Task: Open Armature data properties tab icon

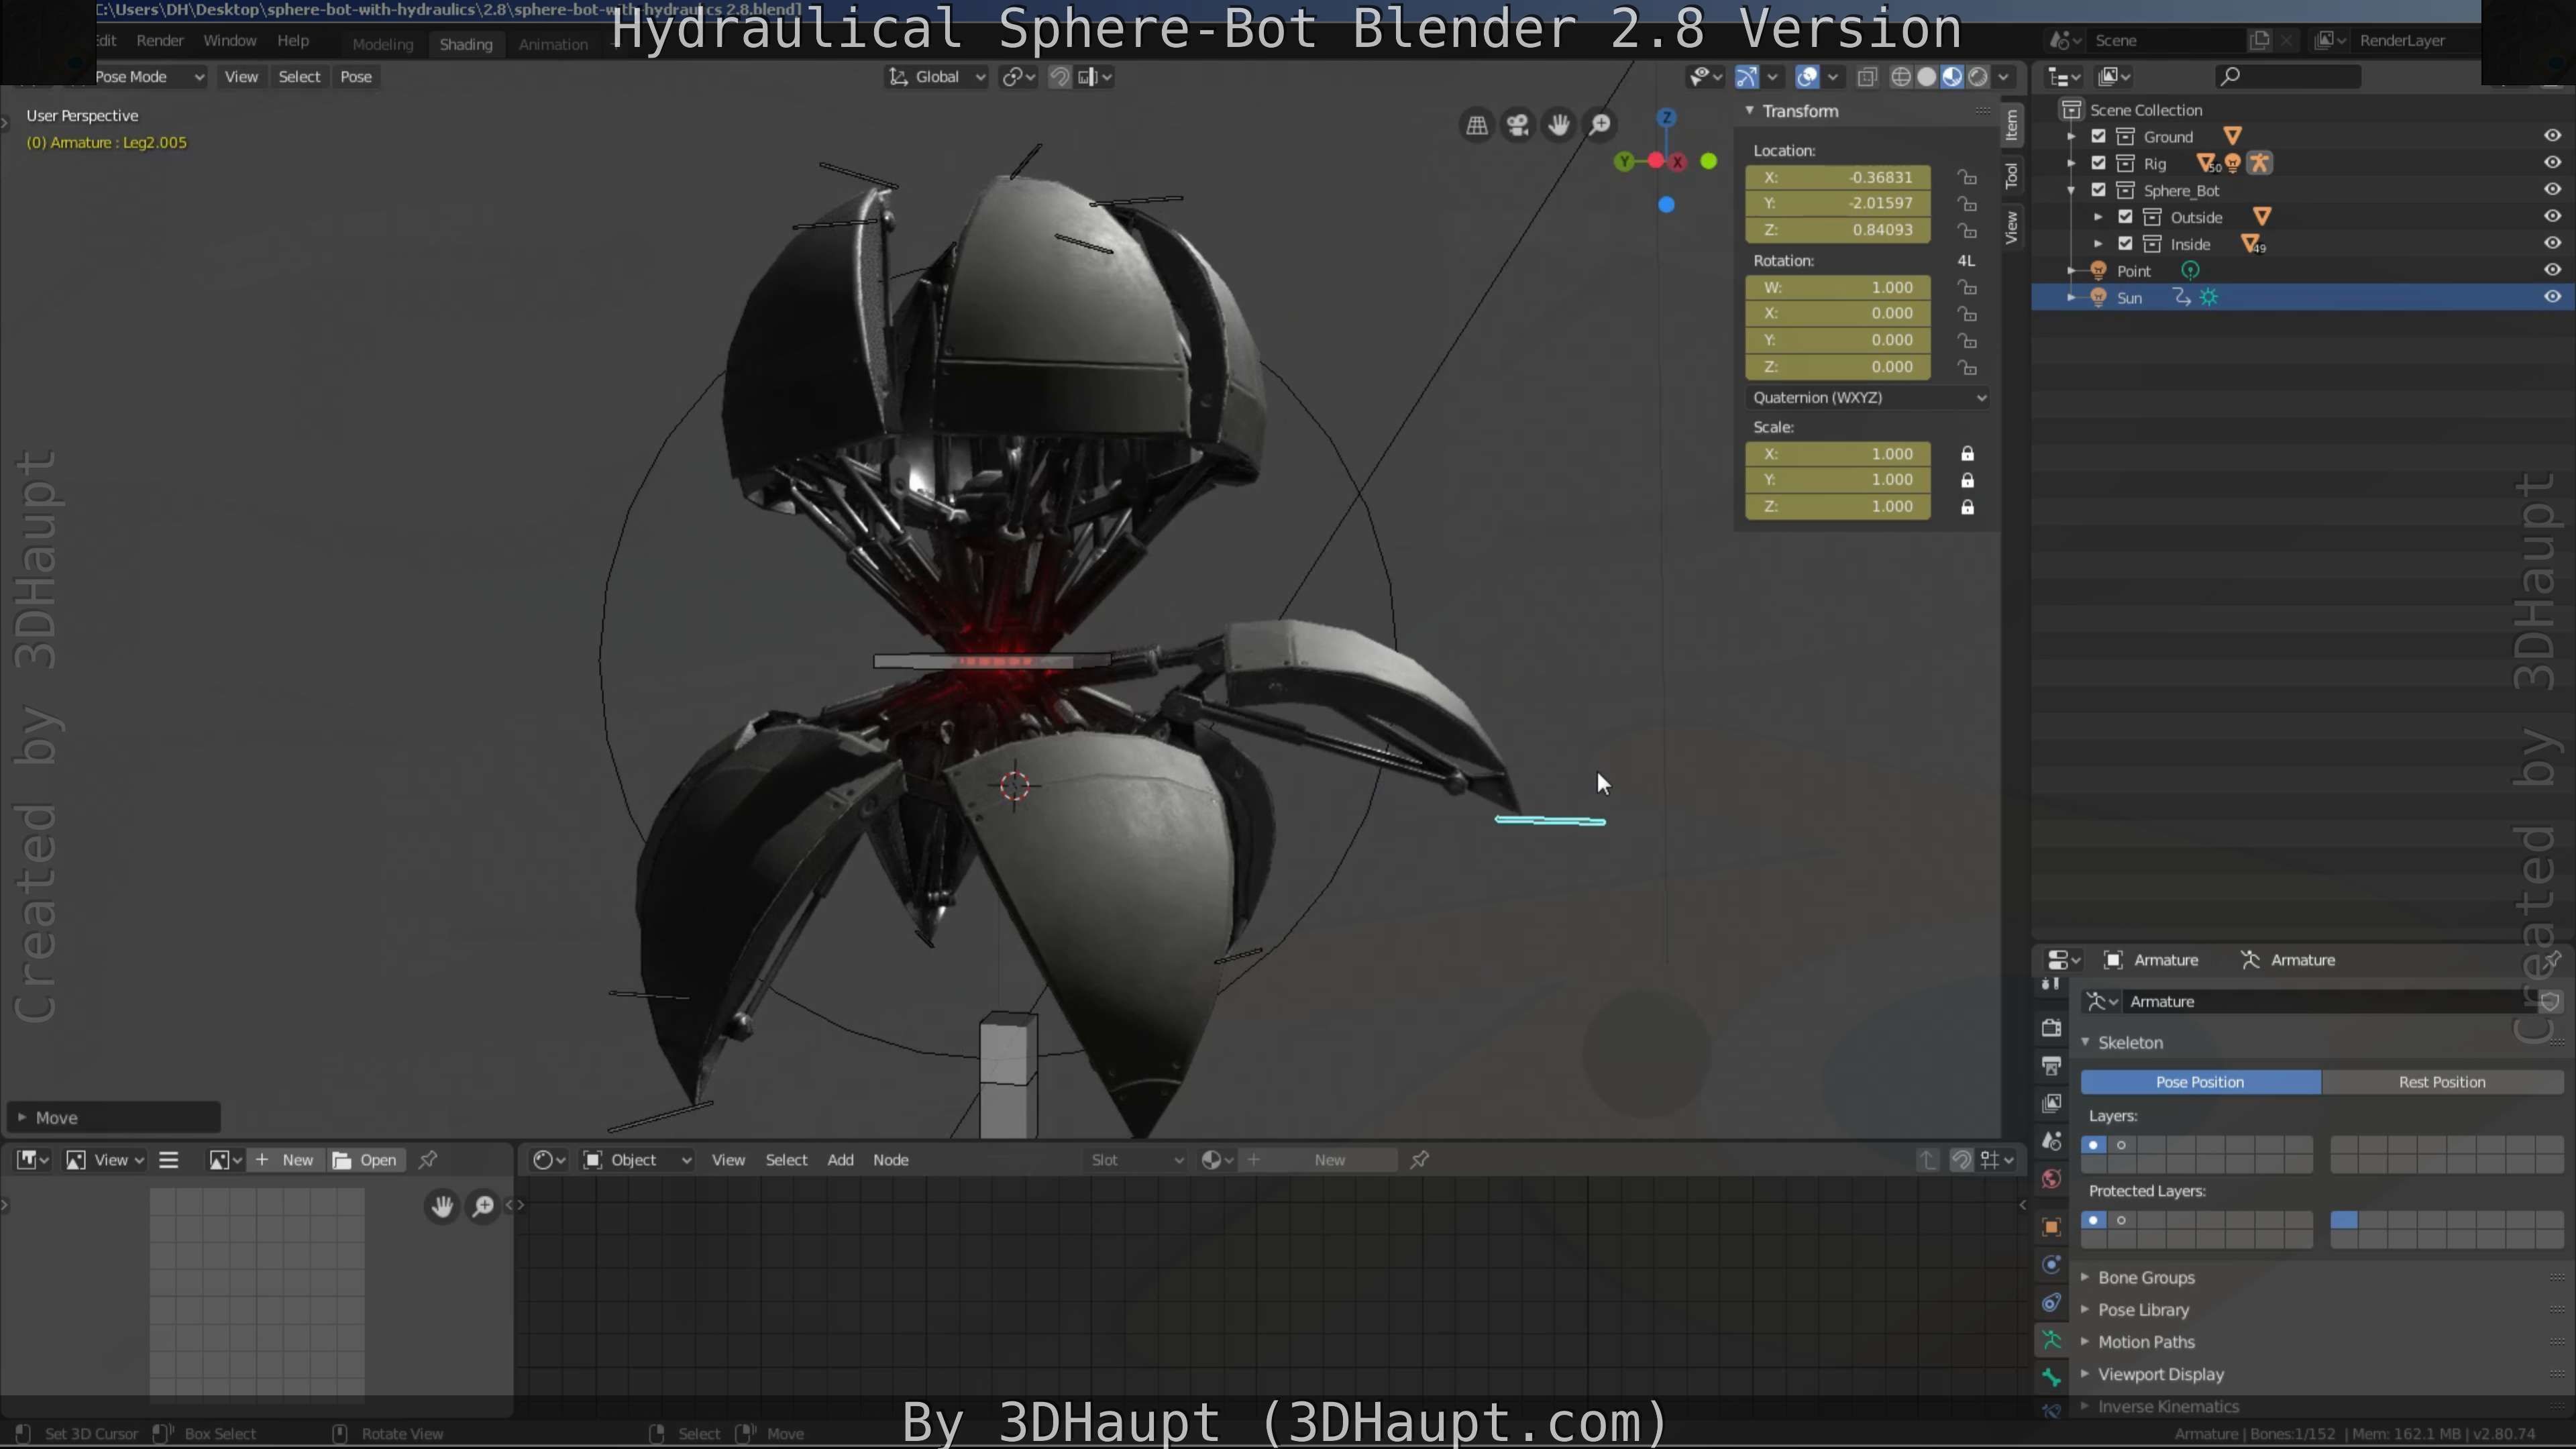Action: [2051, 1340]
